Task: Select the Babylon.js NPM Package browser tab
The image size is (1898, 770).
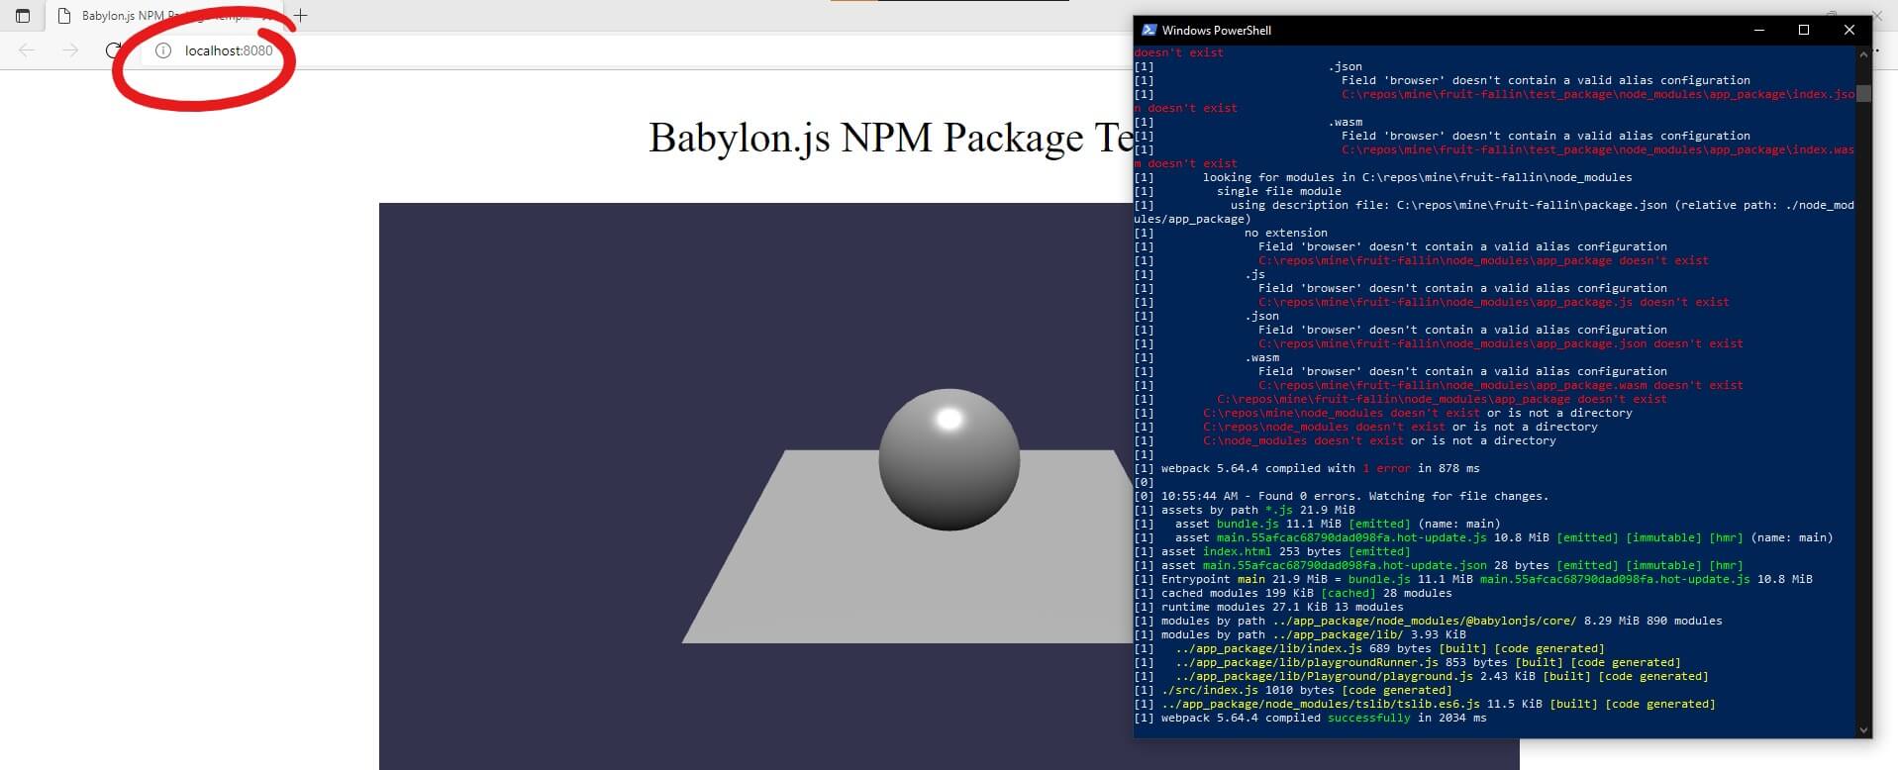Action: [163, 16]
